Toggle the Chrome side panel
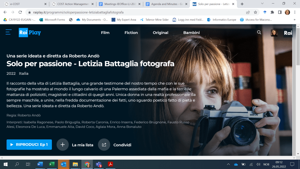Screen dimensions: 300x169 point(280,12)
